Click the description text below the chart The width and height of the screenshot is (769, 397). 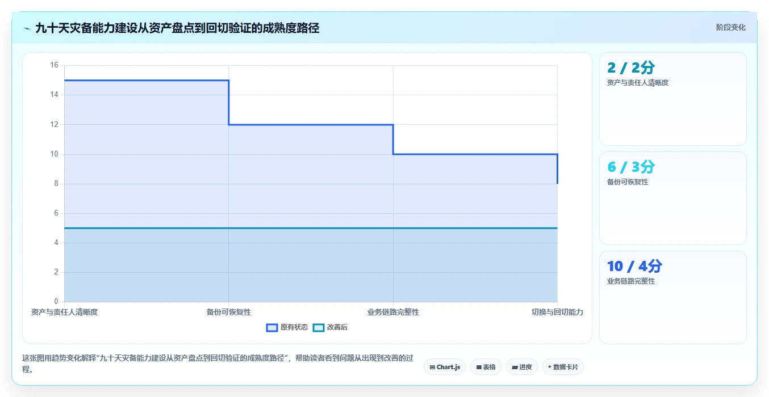tap(218, 364)
